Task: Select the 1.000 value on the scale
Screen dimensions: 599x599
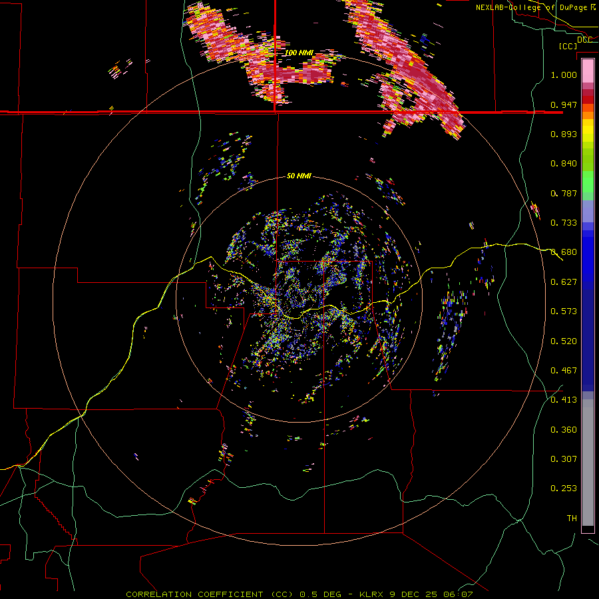Action: 564,75
